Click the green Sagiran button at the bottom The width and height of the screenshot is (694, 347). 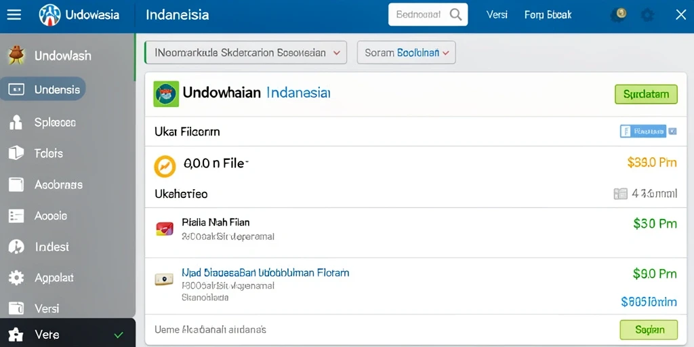(x=649, y=330)
